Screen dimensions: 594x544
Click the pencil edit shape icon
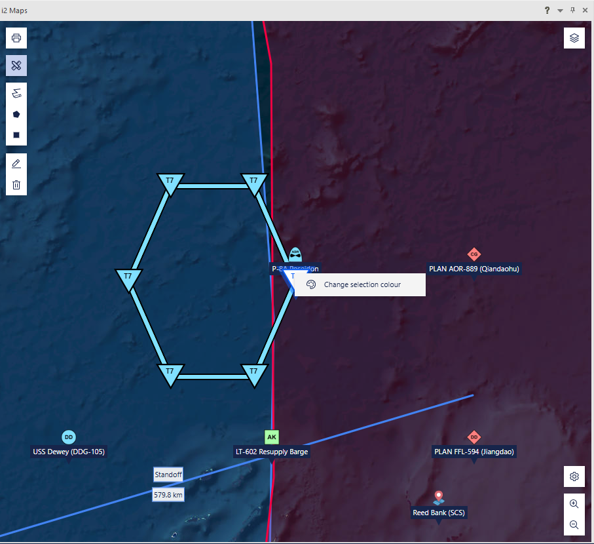tap(16, 164)
